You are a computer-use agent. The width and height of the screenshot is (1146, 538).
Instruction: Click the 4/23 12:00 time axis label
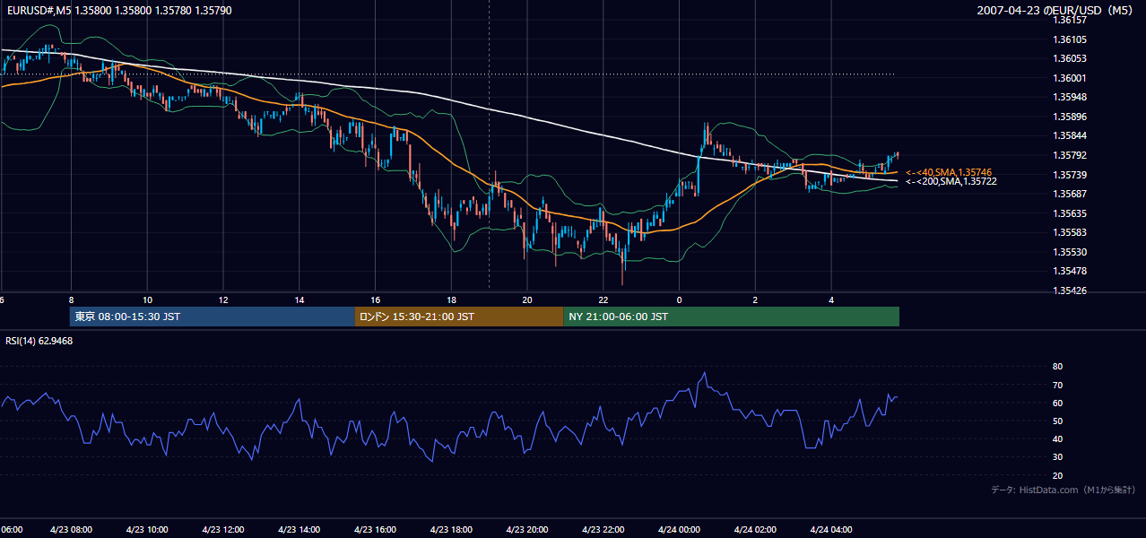click(x=223, y=530)
